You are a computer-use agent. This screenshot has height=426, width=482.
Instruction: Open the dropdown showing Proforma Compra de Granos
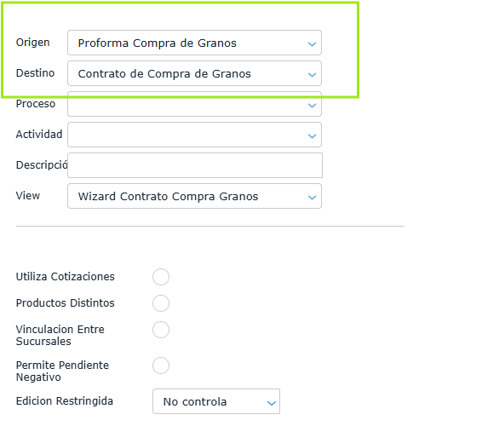click(x=194, y=43)
